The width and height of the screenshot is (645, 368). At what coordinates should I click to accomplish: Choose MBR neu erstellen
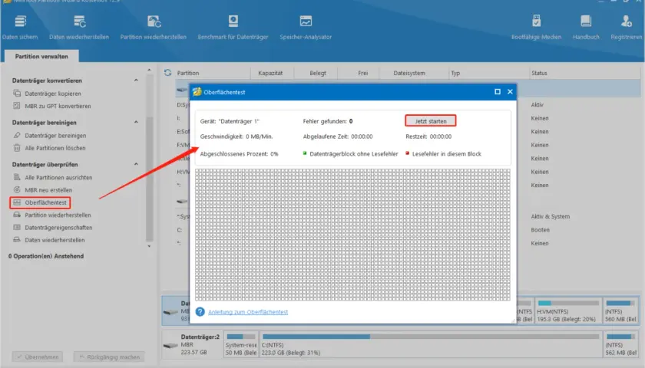42,190
